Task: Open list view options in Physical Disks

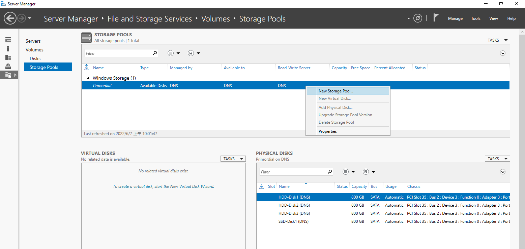Action: click(349, 172)
